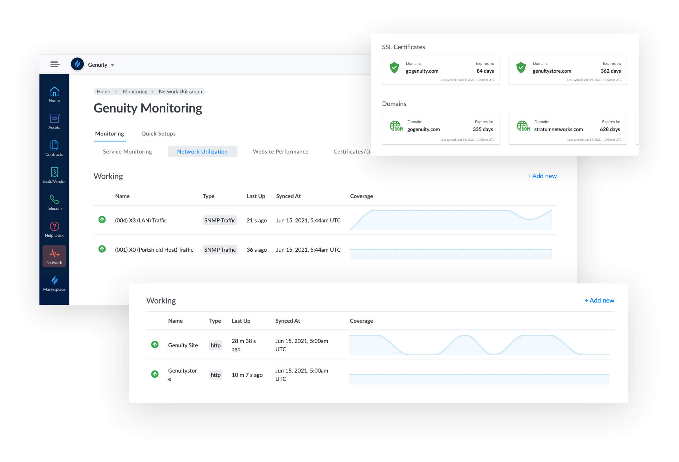Click the up-status icon for (001) X0 Portshield Traffic

(102, 249)
